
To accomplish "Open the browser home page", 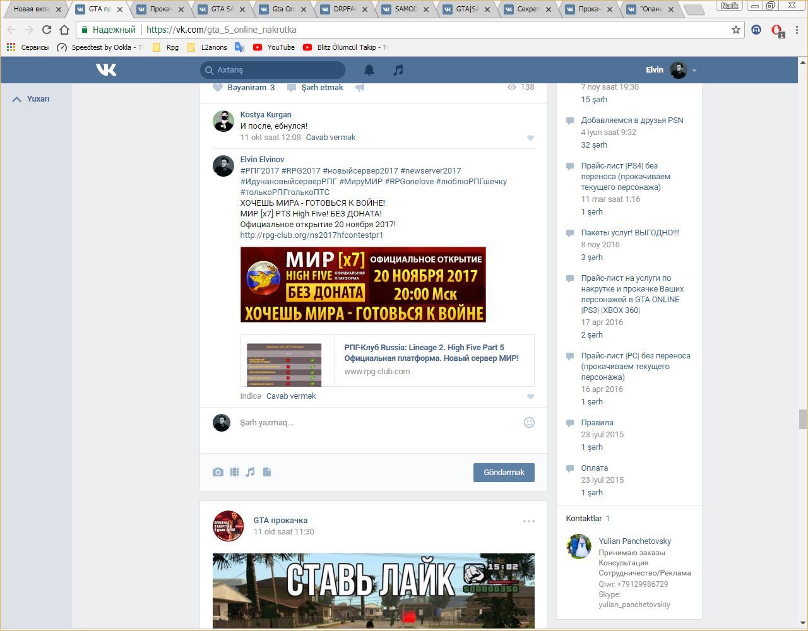I will (x=64, y=30).
